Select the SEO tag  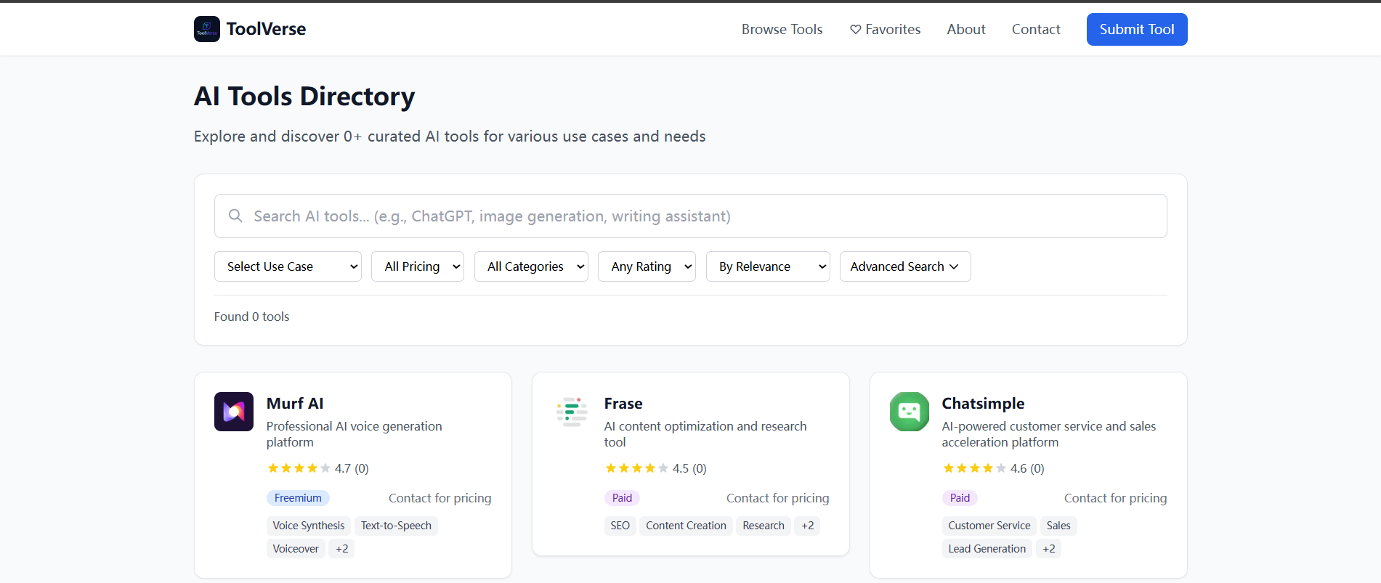point(620,526)
